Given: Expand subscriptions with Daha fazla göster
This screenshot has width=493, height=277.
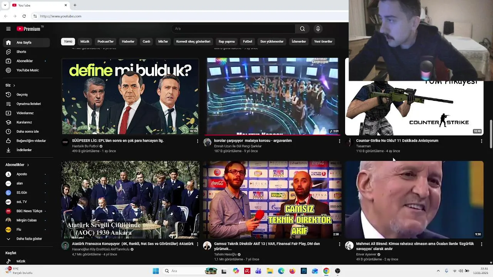Looking at the screenshot, I should [x=26, y=239].
